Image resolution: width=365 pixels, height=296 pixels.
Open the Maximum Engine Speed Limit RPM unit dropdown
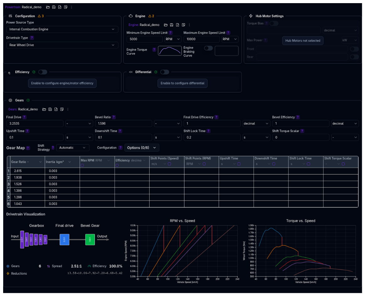[x=230, y=39]
